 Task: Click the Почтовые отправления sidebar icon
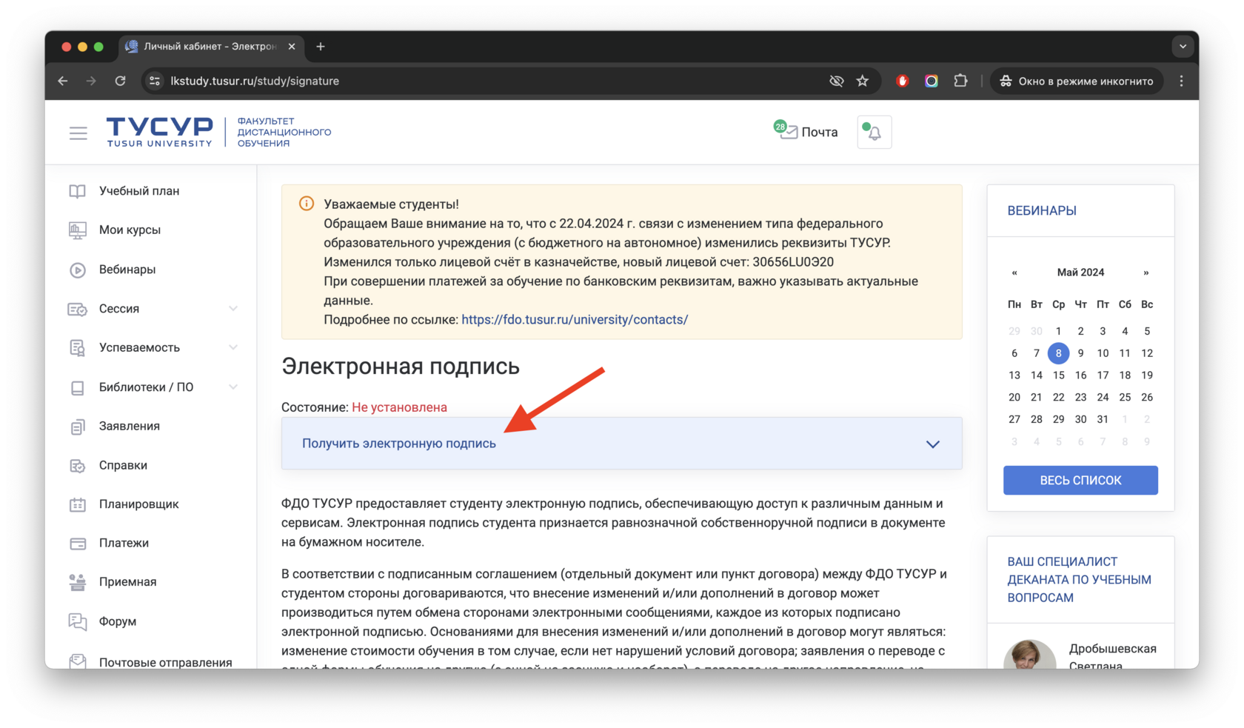(78, 661)
